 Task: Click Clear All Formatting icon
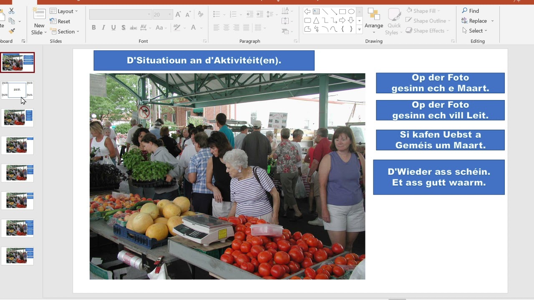click(x=201, y=15)
